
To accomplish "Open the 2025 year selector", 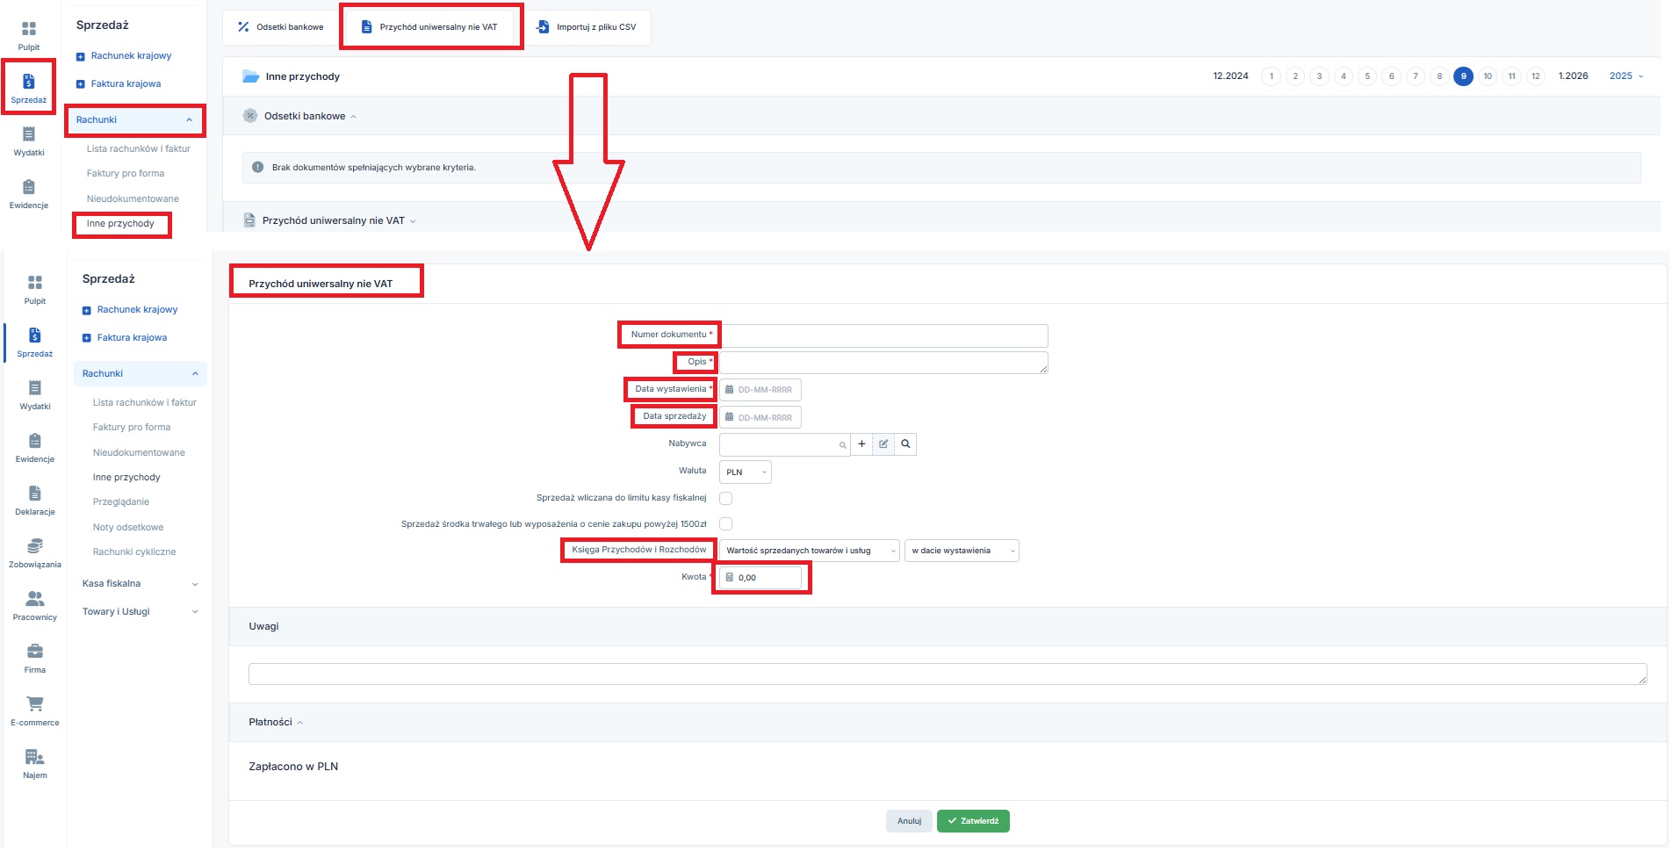I will click(x=1625, y=76).
